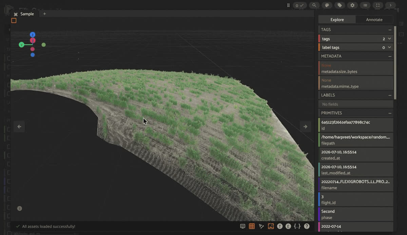Collapse the LABELS section

pyautogui.click(x=390, y=95)
